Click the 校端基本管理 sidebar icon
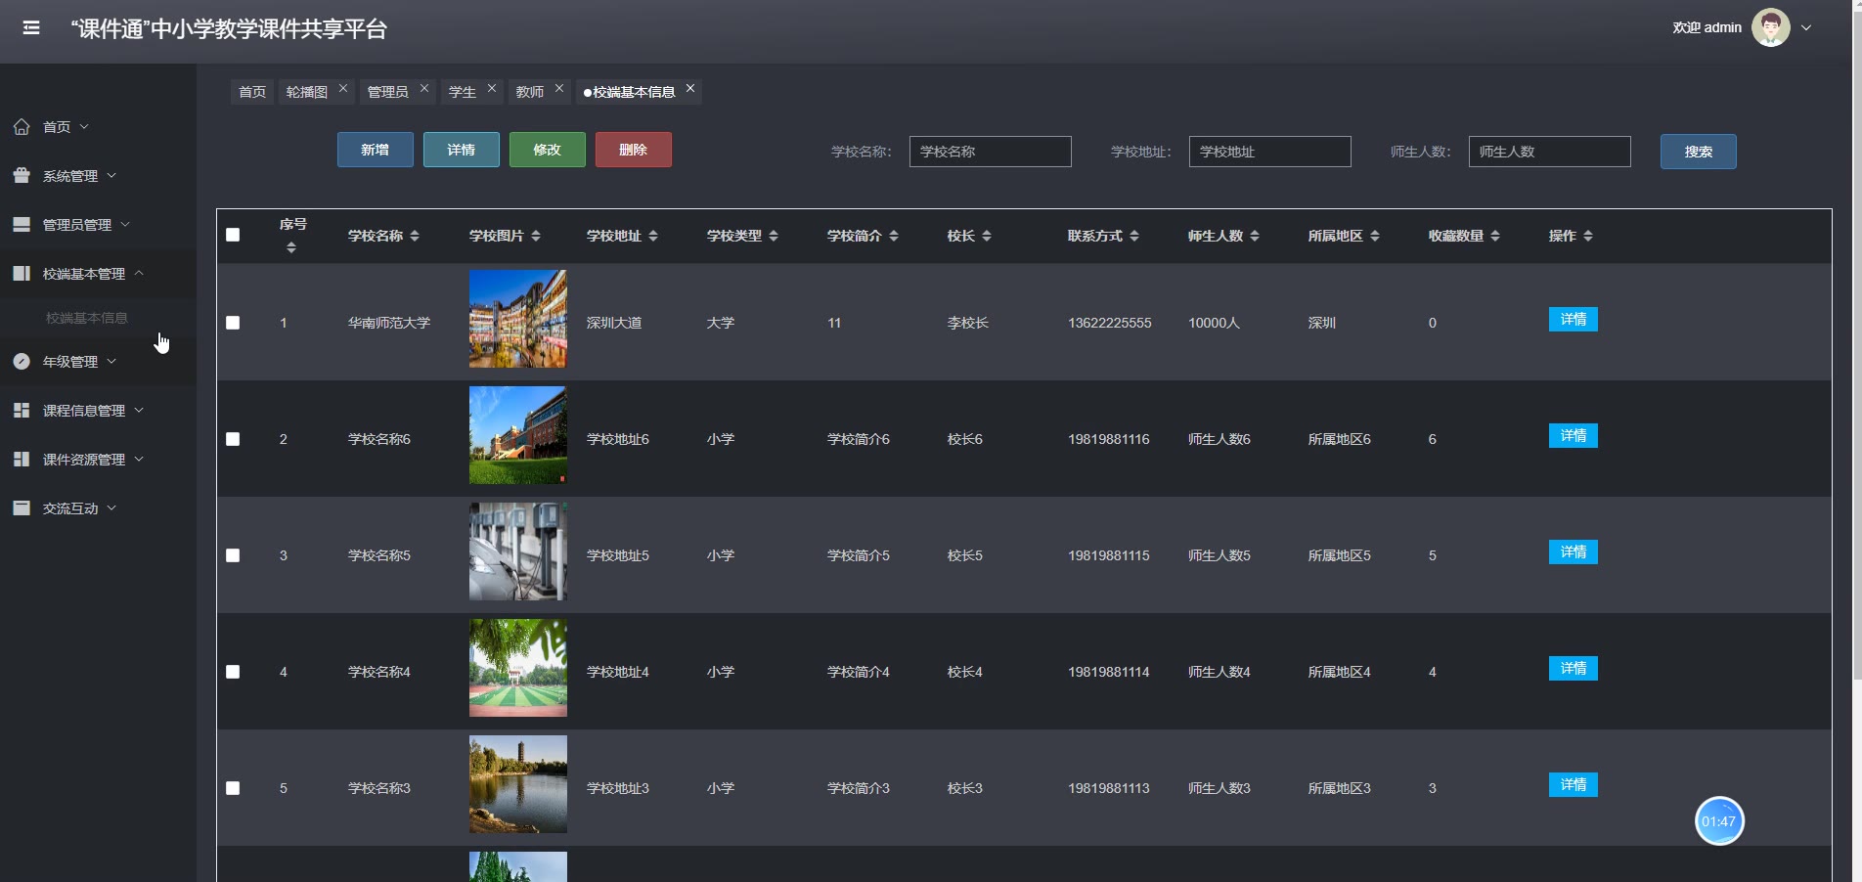Image resolution: width=1862 pixels, height=882 pixels. coord(22,273)
